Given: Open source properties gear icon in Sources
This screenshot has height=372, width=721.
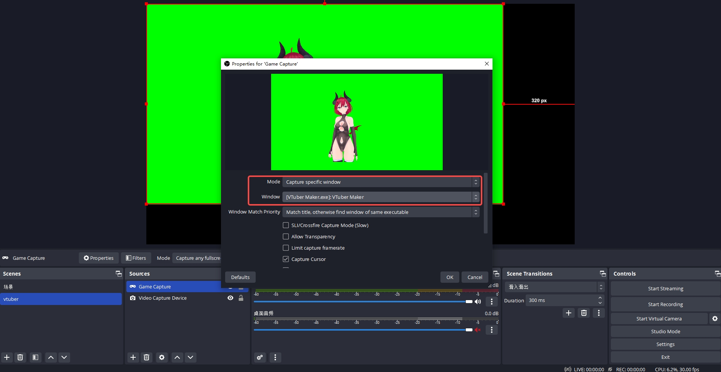Looking at the screenshot, I should (162, 357).
